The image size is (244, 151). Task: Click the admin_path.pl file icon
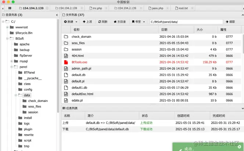click(x=66, y=69)
